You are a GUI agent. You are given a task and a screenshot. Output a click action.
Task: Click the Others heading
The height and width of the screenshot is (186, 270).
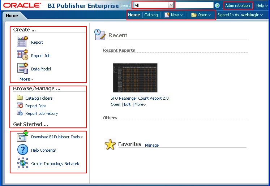[x=110, y=118]
